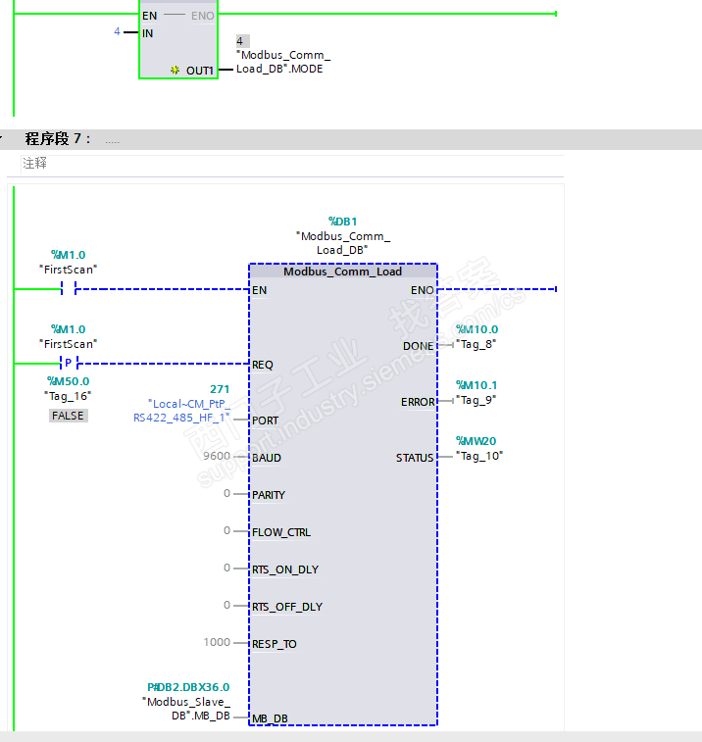702x742 pixels.
Task: Click the REQ pin label
Action: click(263, 365)
